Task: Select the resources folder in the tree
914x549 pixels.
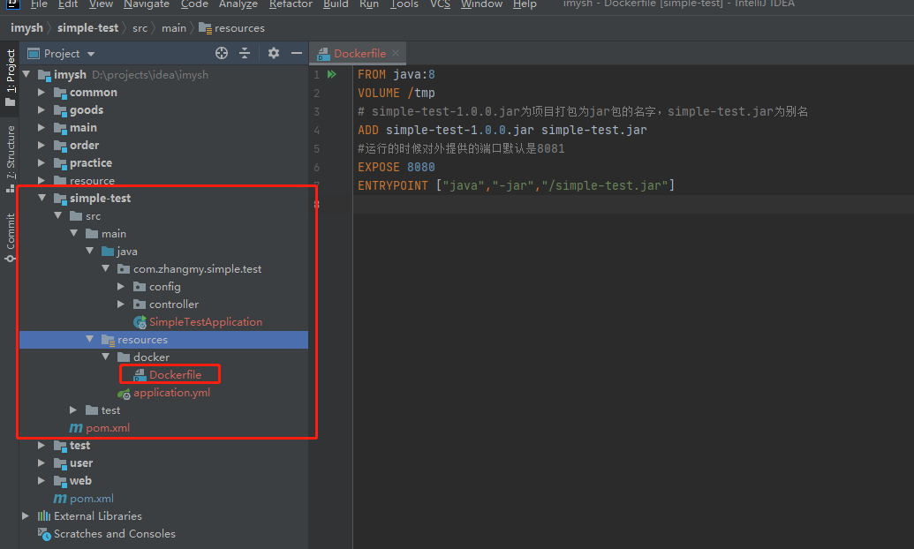Action: 163,339
